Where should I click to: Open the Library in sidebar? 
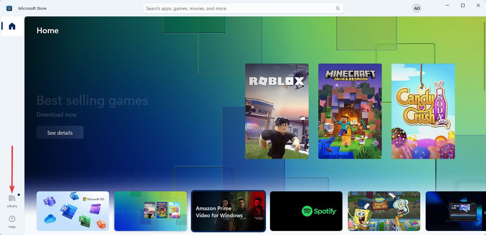(x=12, y=201)
